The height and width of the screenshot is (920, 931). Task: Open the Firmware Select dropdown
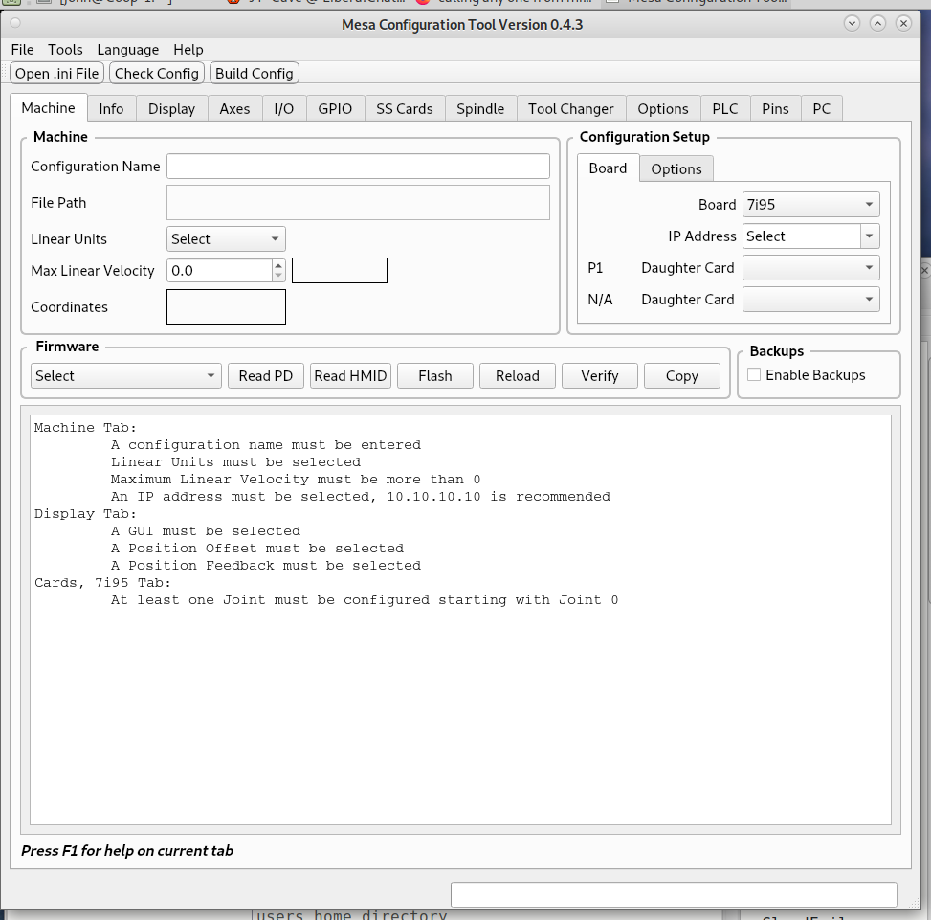126,376
